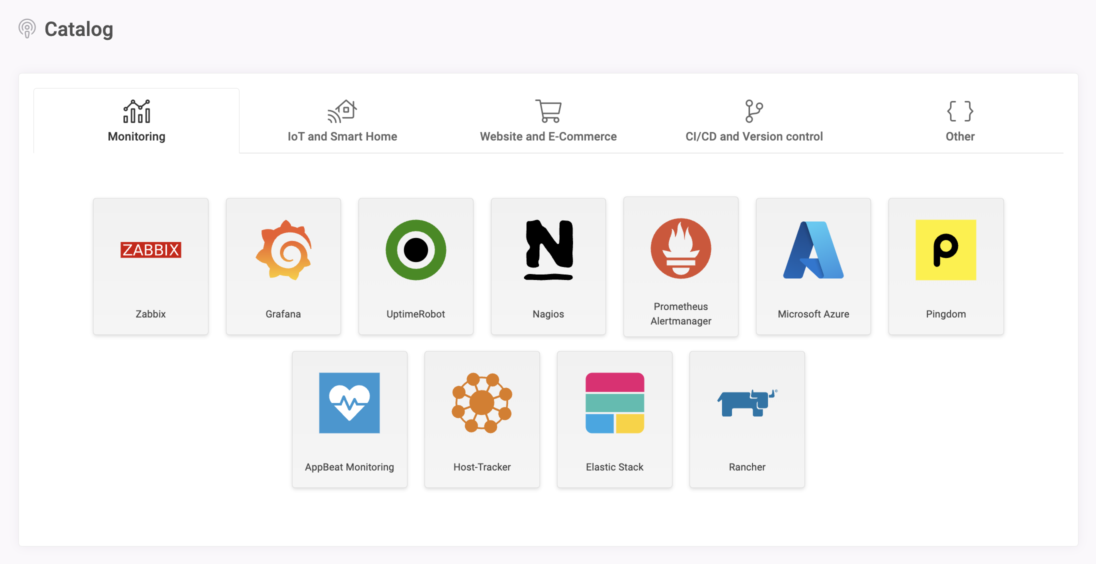Click the Catalog header icon
The height and width of the screenshot is (564, 1096).
pos(26,29)
